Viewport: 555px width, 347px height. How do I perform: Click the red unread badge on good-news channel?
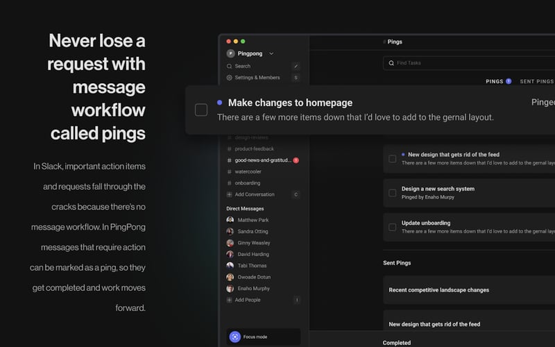[x=296, y=160]
